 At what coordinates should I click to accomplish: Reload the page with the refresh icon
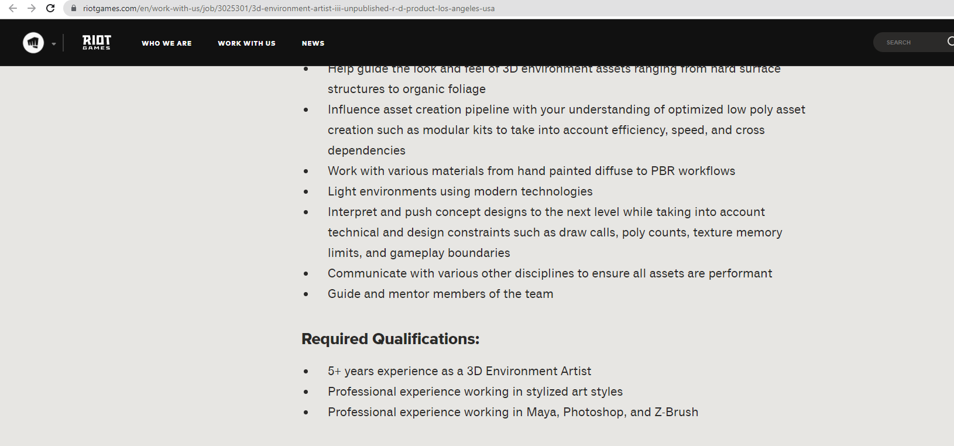50,8
